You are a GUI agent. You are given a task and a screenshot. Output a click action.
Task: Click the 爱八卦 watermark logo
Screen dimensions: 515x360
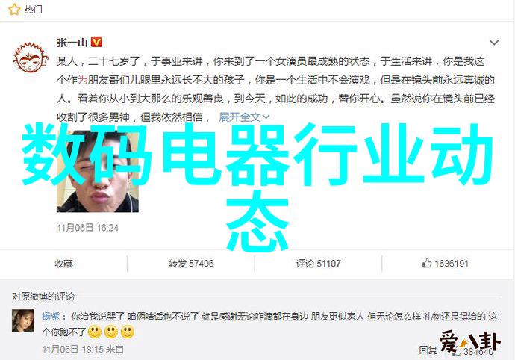coord(469,343)
